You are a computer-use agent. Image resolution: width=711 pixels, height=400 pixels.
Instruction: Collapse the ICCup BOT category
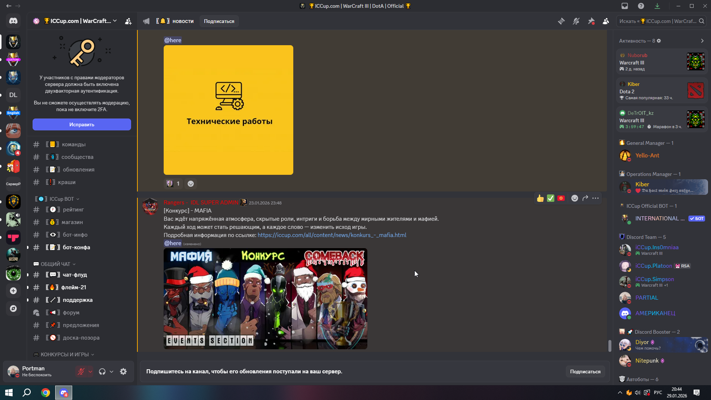(61, 199)
